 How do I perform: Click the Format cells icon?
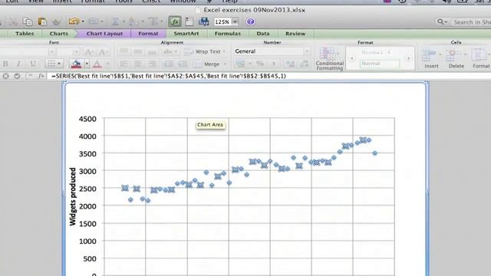point(480,58)
